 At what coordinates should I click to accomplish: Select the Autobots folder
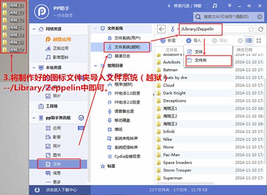[x=172, y=62]
